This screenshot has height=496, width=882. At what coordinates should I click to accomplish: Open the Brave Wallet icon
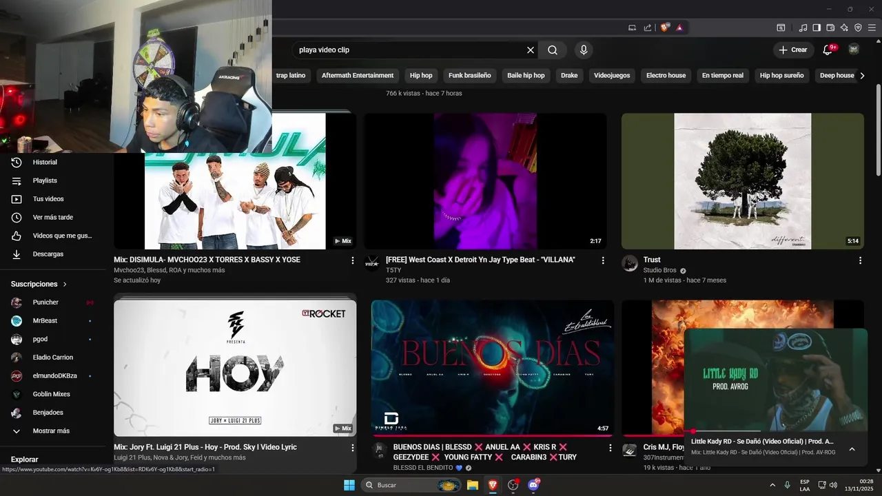[830, 28]
